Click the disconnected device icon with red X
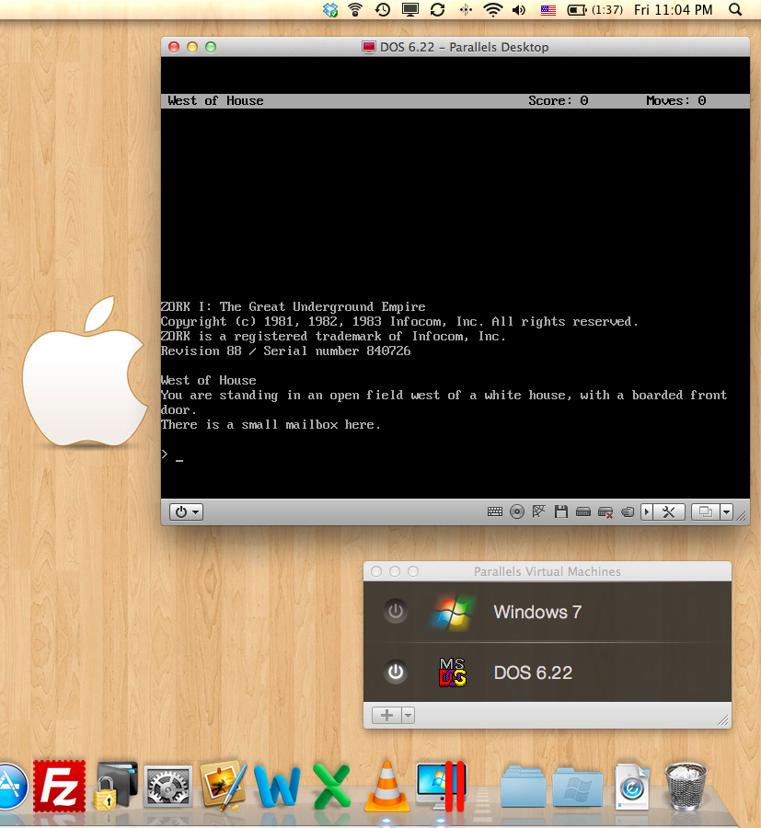Screen dimensions: 761x828 605,512
